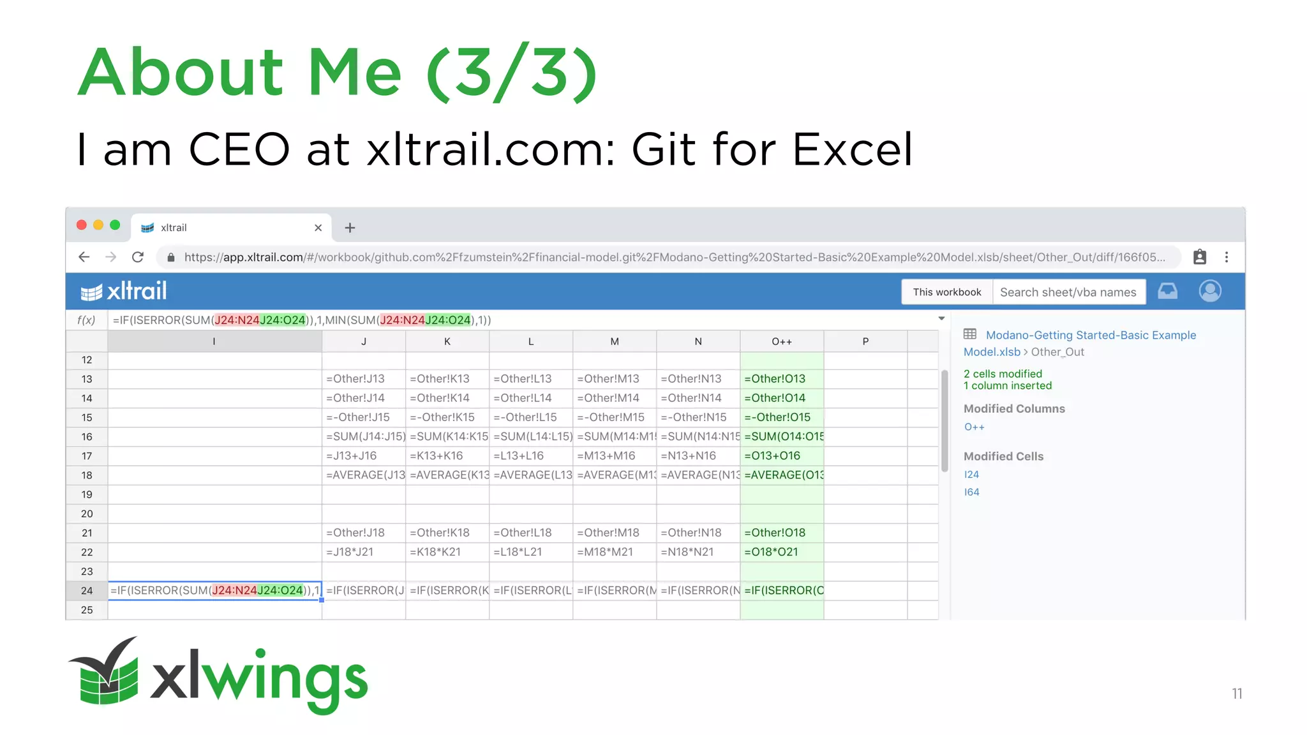Image resolution: width=1307 pixels, height=735 pixels.
Task: Open the clipboard extension icon
Action: click(1200, 257)
